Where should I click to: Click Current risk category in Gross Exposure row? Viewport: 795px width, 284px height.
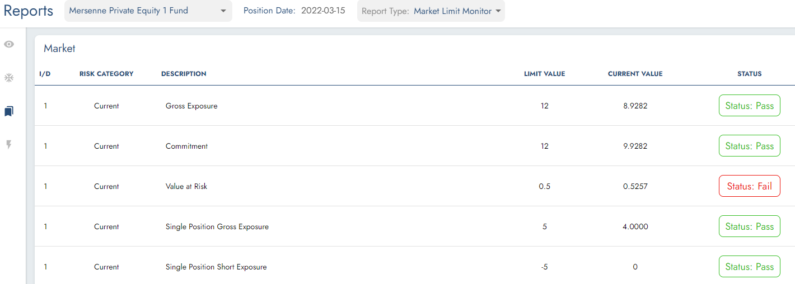pos(106,106)
